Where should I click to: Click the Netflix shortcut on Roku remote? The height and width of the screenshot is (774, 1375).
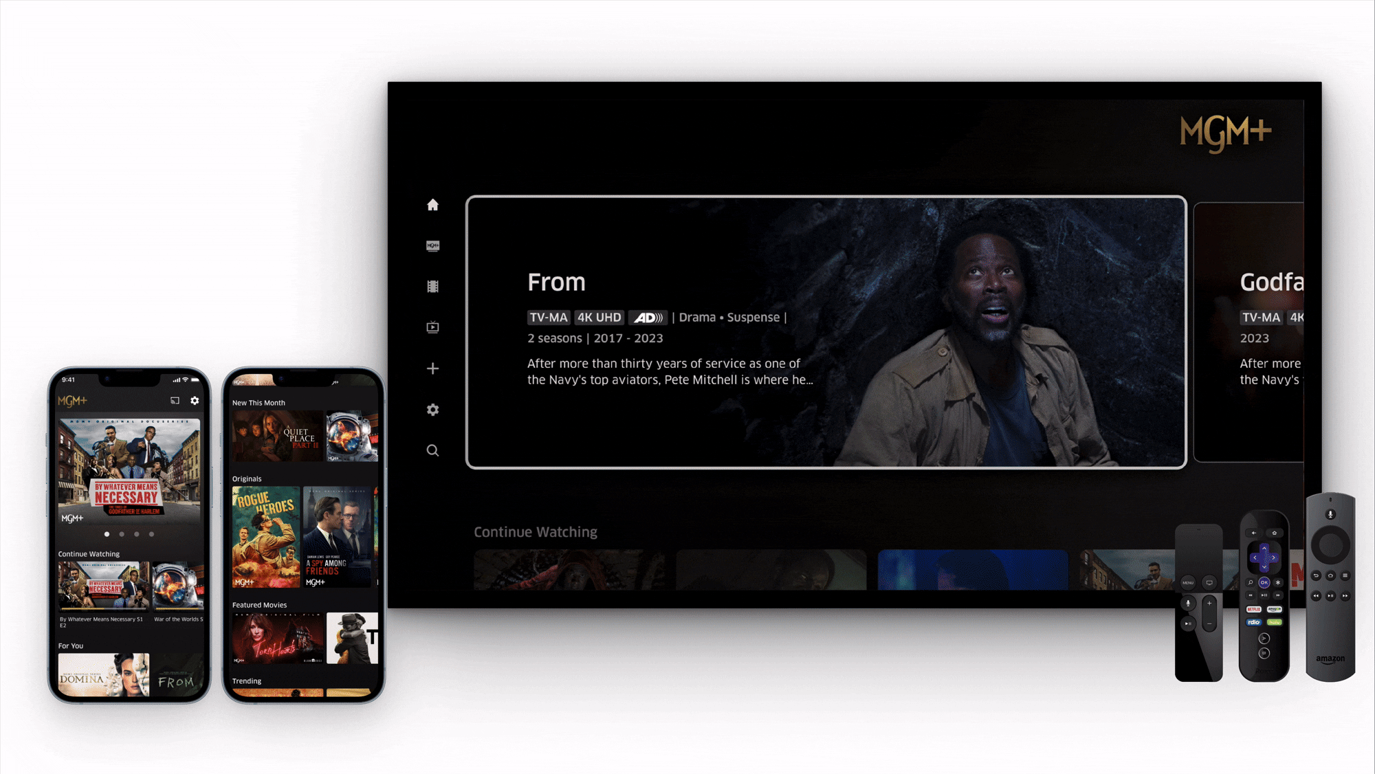1254,609
